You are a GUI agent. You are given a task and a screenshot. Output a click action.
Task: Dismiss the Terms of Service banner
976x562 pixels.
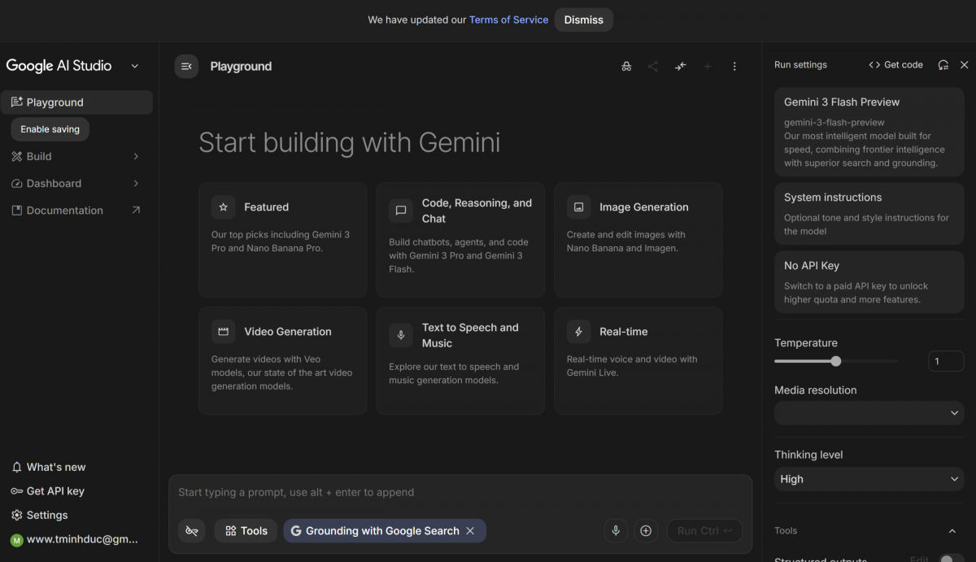pos(583,20)
